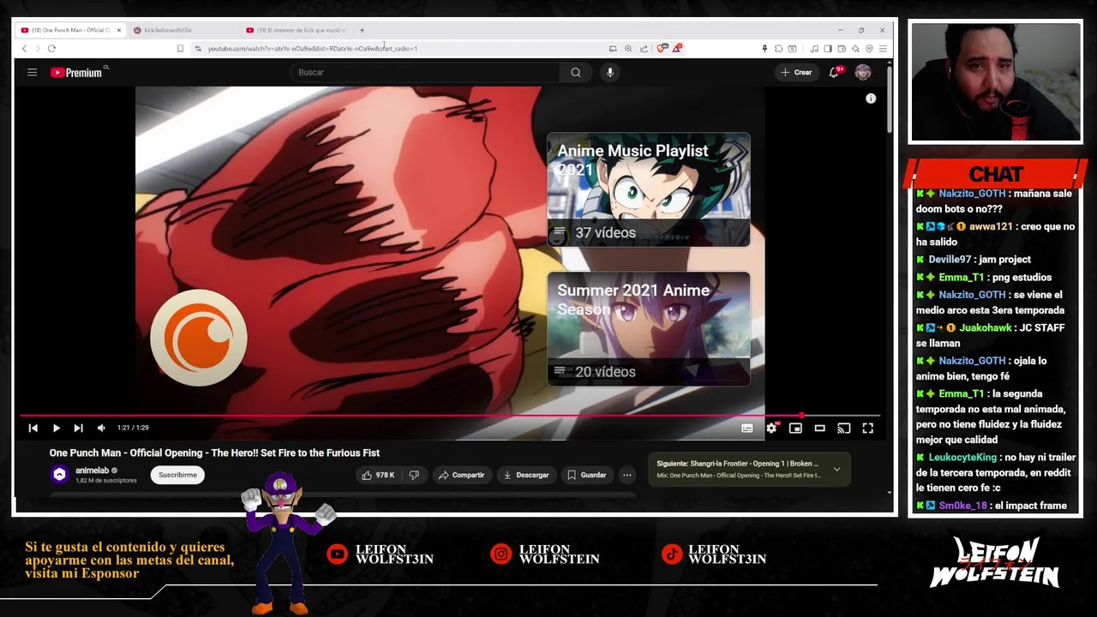Image resolution: width=1097 pixels, height=617 pixels.
Task: Save video with Guardar
Action: pyautogui.click(x=586, y=475)
